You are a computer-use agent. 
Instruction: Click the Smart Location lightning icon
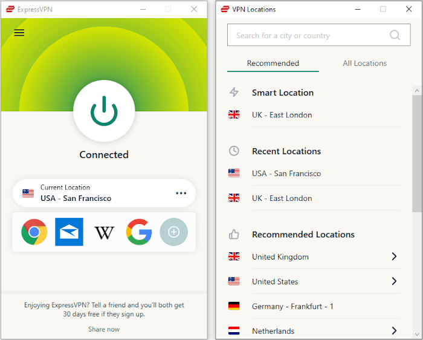234,92
